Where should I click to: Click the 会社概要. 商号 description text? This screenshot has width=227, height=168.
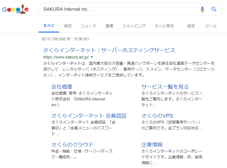click(82, 99)
